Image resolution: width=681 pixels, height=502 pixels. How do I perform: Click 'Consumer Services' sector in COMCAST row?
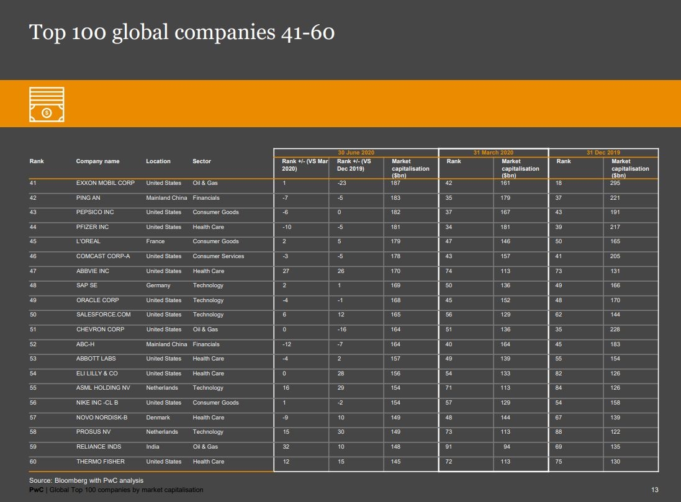coord(219,256)
